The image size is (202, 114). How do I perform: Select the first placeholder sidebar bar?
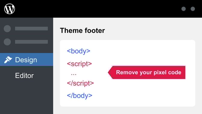coord(31,29)
